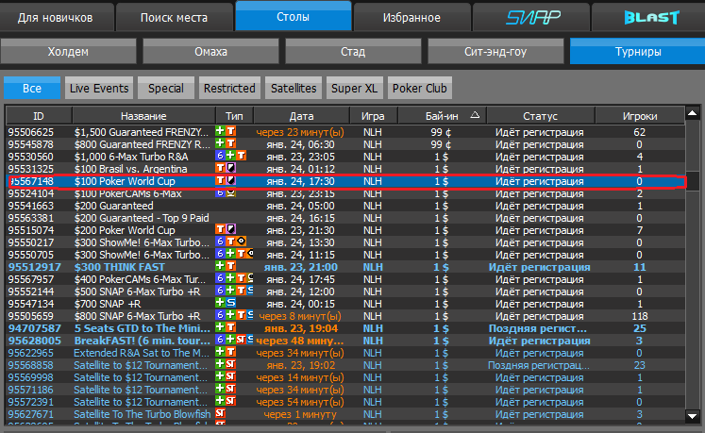Click ST icon on Satellite To The Turbo Blowfish row 95627671
This screenshot has height=433, width=705.
coord(220,412)
